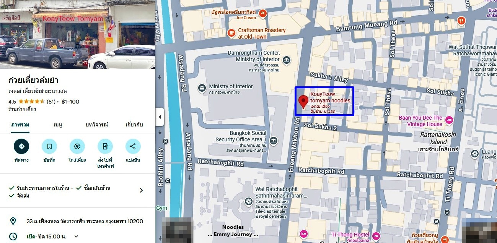The width and height of the screenshot is (497, 243).
Task: Click the Ministry of Interior marker icon
Action: pos(202,89)
